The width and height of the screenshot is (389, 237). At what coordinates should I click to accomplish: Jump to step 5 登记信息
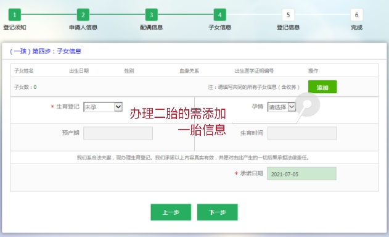coord(288,15)
